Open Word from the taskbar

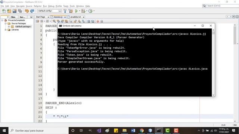click(x=133, y=131)
